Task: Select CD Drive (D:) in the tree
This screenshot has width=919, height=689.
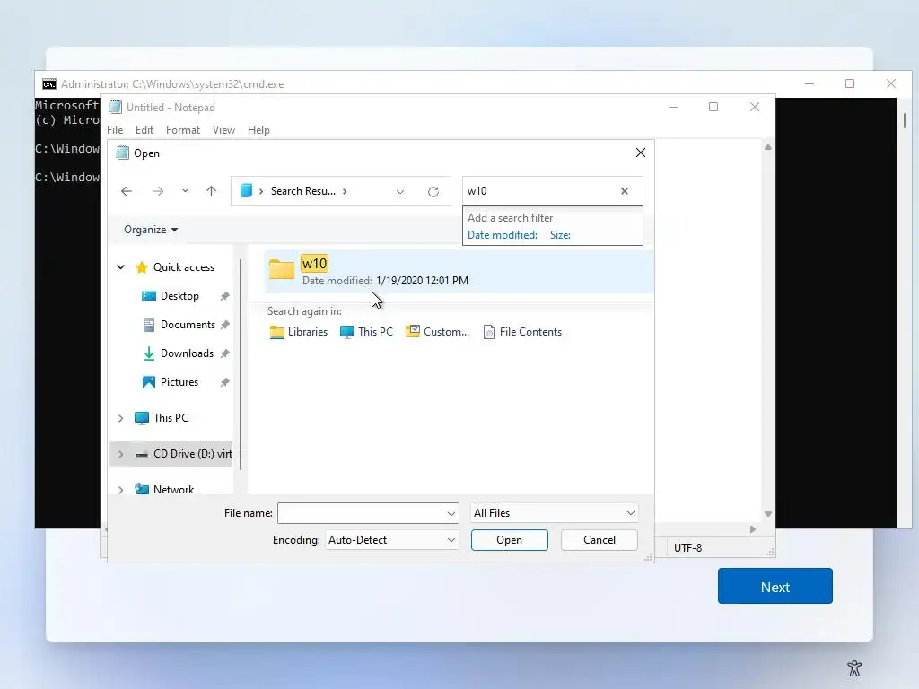Action: coord(192,453)
